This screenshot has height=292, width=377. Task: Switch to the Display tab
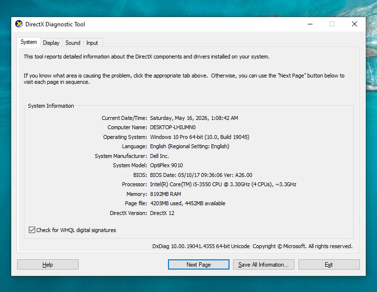[x=51, y=43]
